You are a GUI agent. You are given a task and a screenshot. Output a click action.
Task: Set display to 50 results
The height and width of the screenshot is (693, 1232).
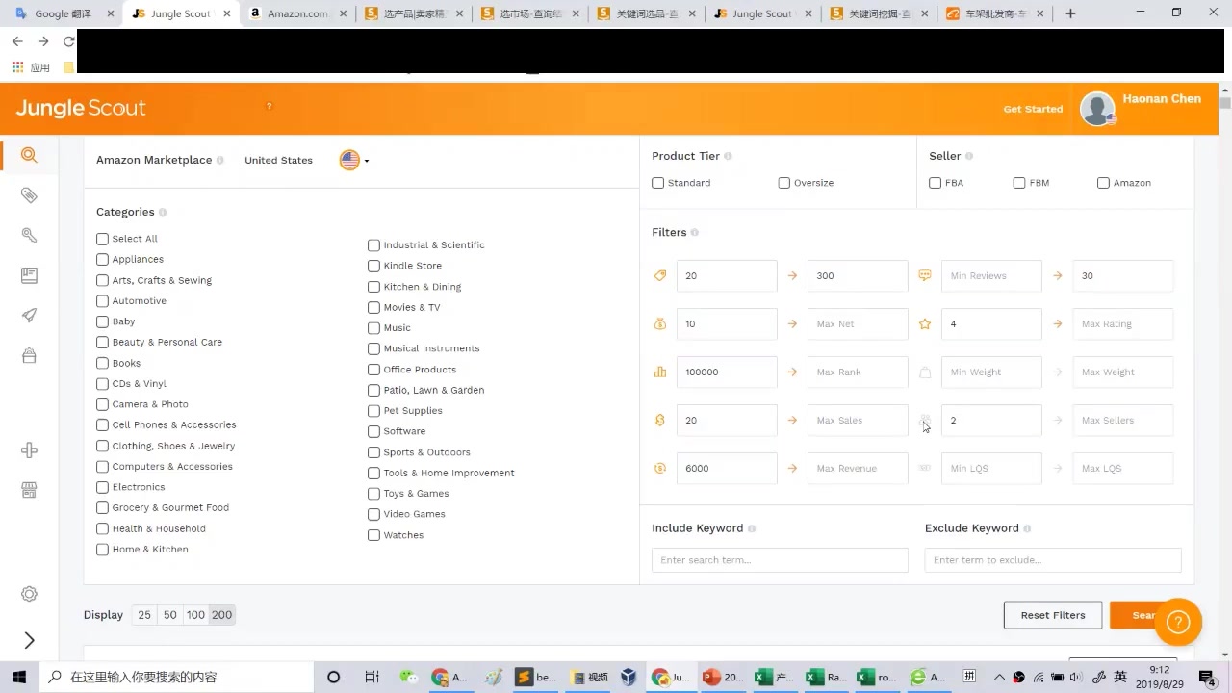[x=170, y=615]
